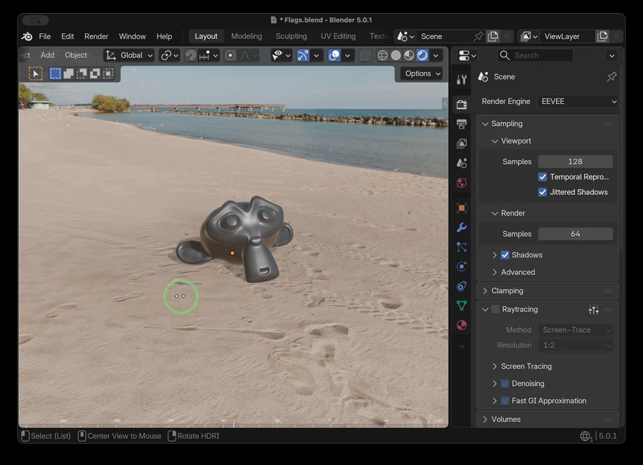Uncheck the Temporal Reprojection checkbox
This screenshot has width=643, height=465.
click(x=543, y=177)
